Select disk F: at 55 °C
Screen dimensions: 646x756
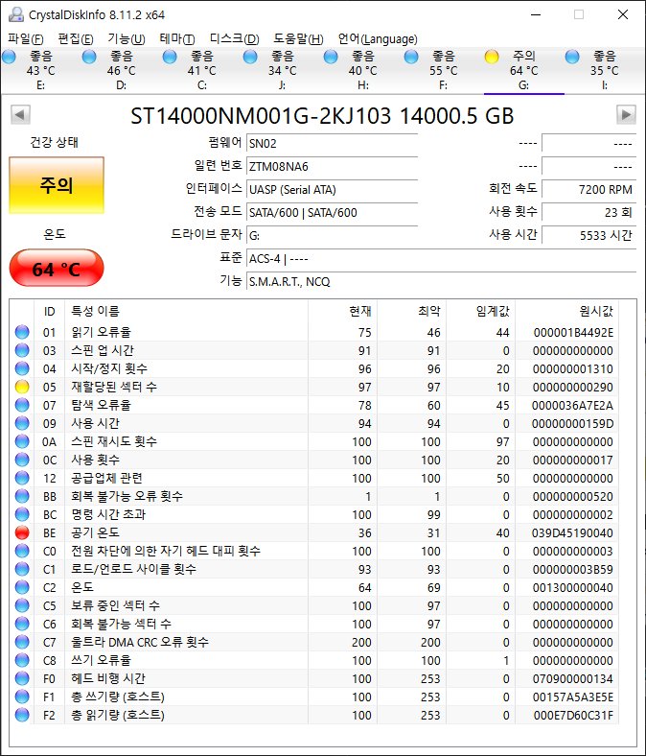point(443,70)
